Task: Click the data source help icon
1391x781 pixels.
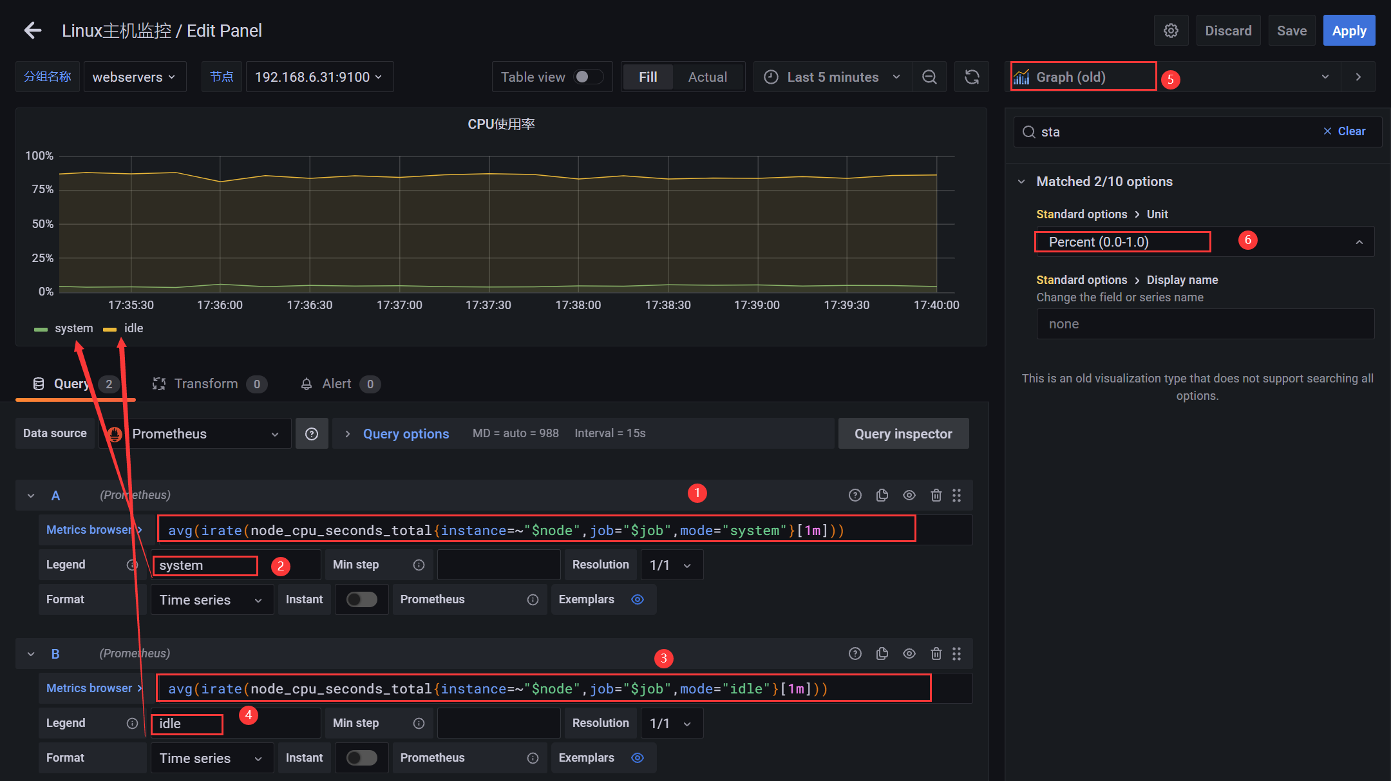Action: coord(312,434)
